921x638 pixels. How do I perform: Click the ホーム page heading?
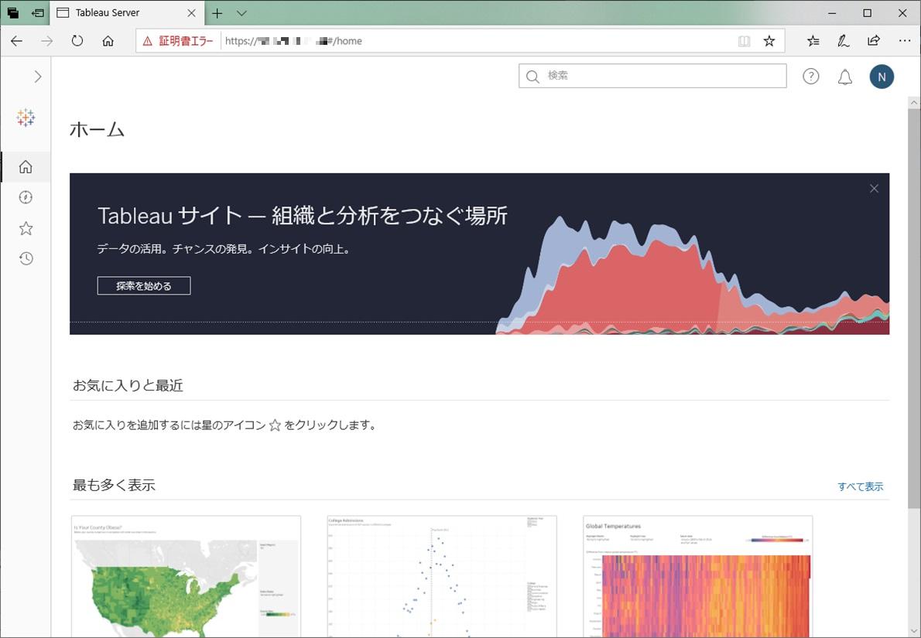point(97,129)
